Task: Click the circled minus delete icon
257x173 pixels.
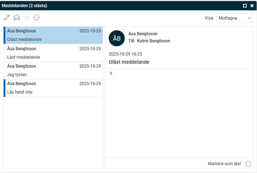Action: click(x=37, y=17)
